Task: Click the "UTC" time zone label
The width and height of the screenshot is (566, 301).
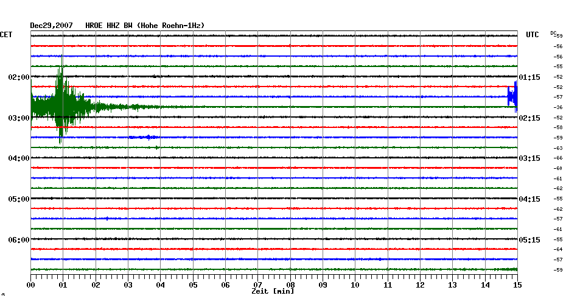Action: click(533, 35)
